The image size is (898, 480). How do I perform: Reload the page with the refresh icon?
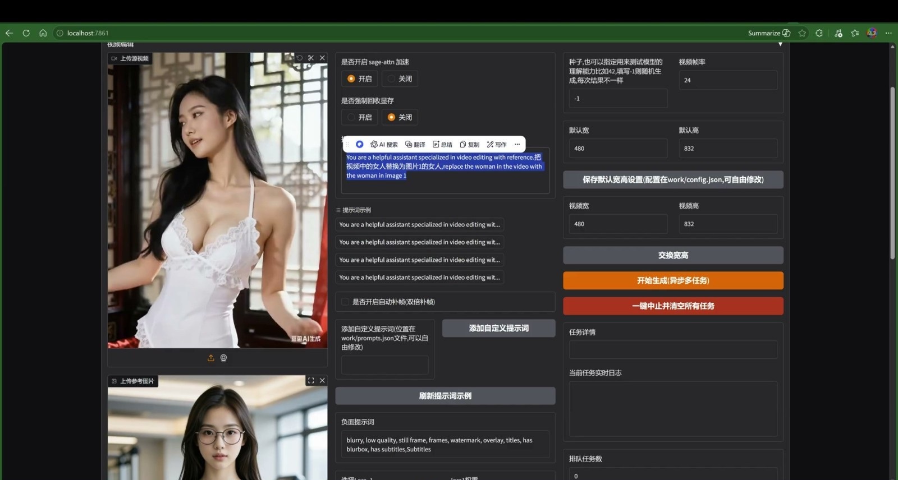tap(26, 33)
